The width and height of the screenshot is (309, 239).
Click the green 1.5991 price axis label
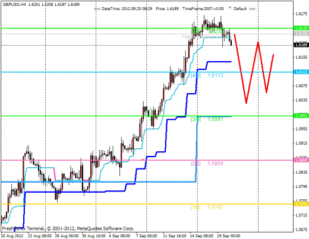301,116
